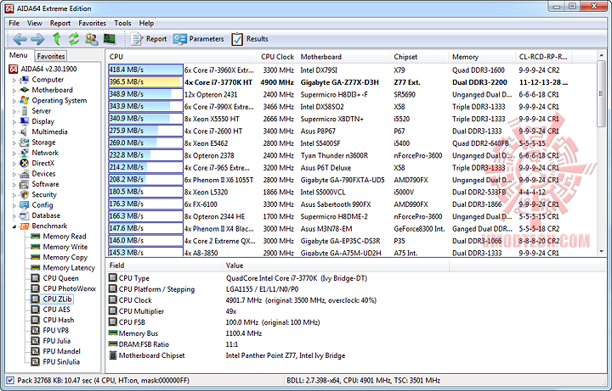
Task: Open the Report menu
Action: click(60, 24)
